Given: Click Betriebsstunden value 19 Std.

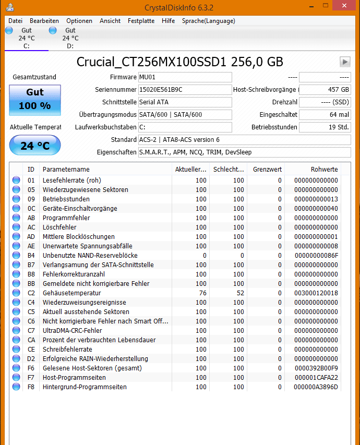Looking at the screenshot, I should [x=325, y=127].
